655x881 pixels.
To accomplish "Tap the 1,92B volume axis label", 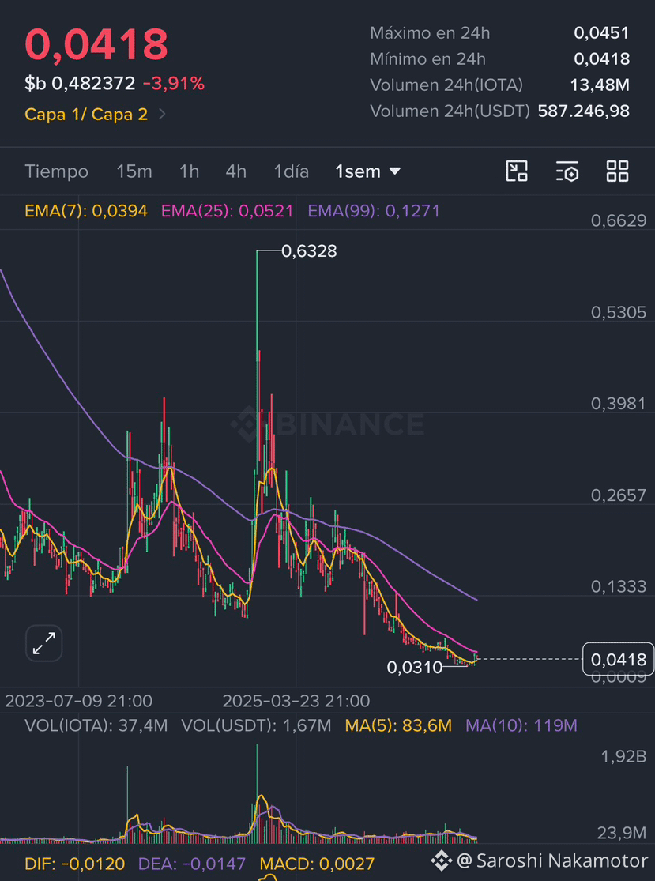I will pyautogui.click(x=623, y=757).
